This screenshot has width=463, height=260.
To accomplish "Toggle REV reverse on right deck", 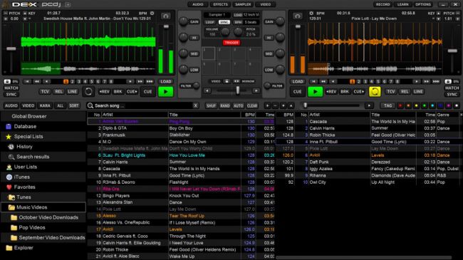I will (x=331, y=92).
